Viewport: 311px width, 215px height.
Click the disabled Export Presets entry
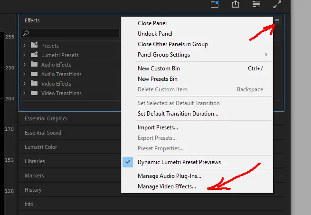197,138
